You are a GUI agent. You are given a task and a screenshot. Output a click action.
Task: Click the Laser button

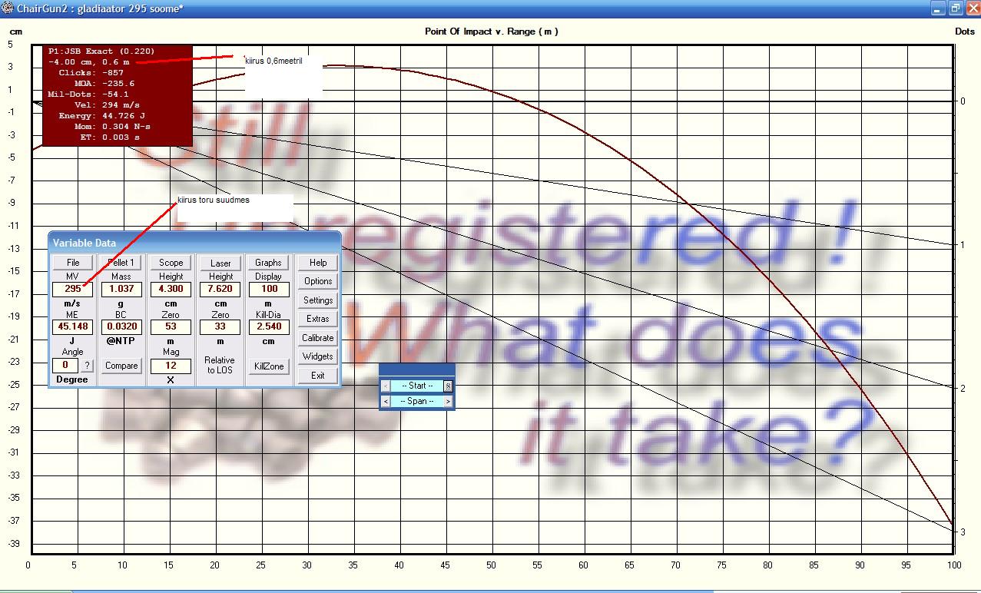coord(220,263)
